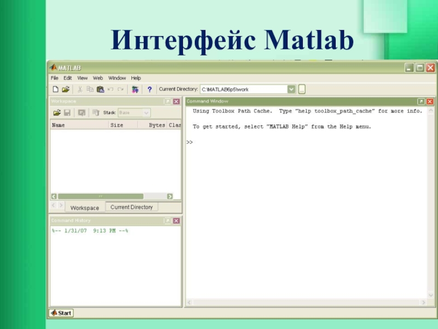Click Load Data icon in Workspace panel
438x329 pixels.
click(x=57, y=113)
